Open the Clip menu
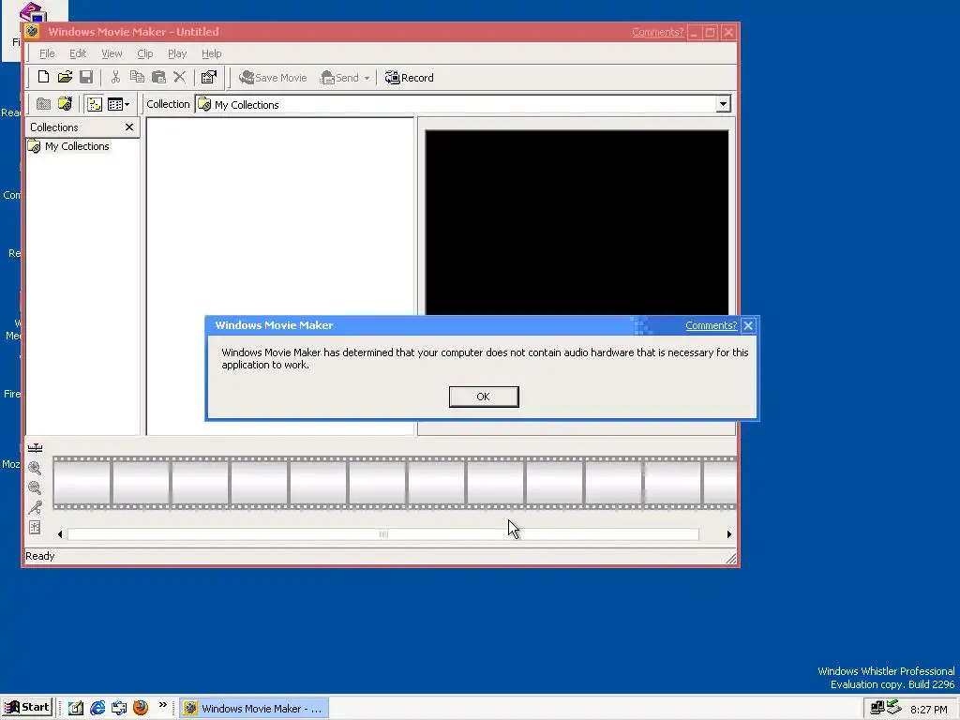 click(145, 53)
